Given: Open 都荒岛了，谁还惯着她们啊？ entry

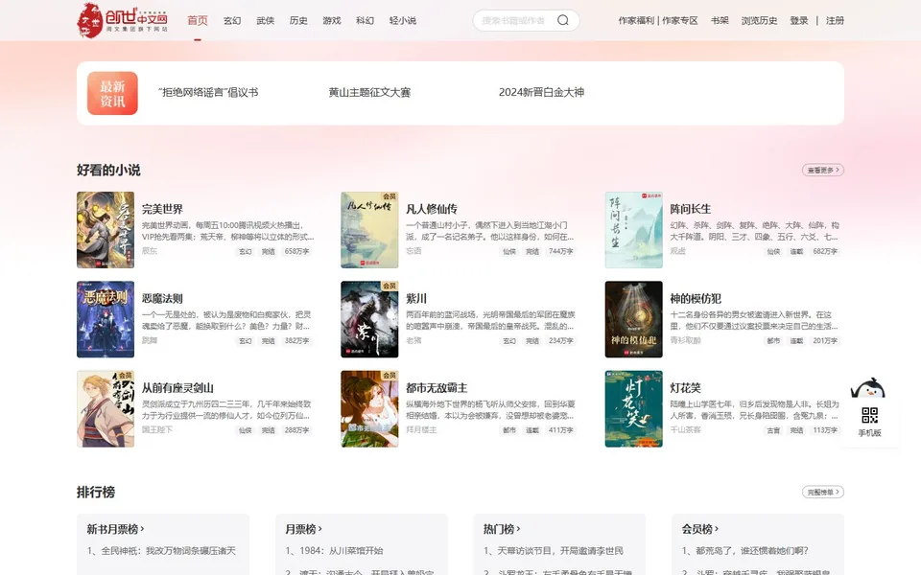Looking at the screenshot, I should point(745,551).
